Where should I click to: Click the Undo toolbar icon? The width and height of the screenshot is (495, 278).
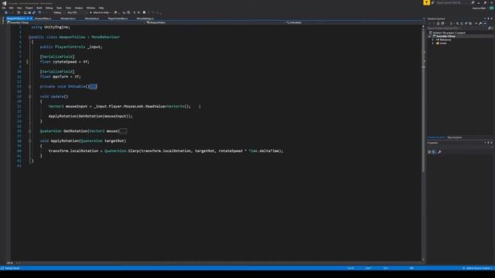coord(39,12)
